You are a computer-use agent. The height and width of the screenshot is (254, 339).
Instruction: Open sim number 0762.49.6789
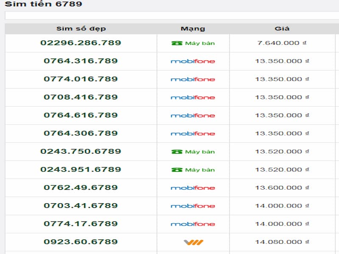(81, 188)
